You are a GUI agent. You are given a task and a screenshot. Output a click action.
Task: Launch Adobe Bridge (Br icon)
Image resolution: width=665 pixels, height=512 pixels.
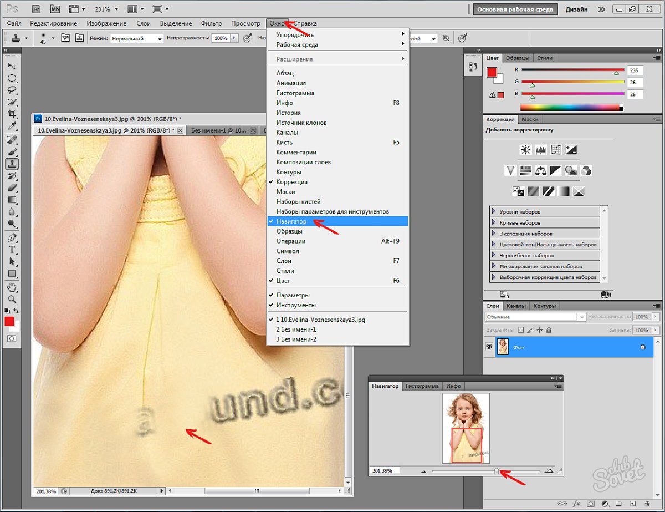[x=36, y=9]
